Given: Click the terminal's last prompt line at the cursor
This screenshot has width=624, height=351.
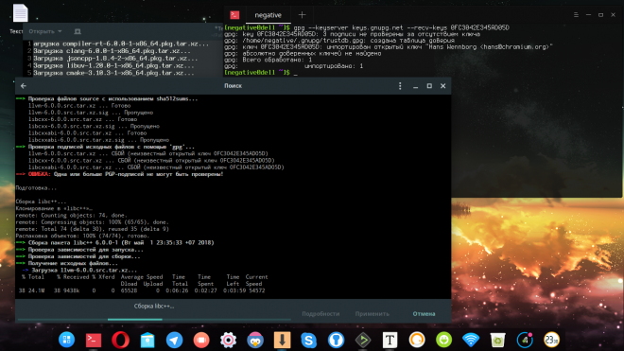Looking at the screenshot, I should pos(261,73).
